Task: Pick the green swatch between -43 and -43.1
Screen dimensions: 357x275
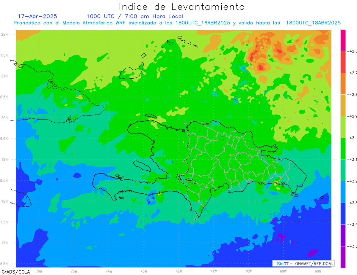Action: click(343, 148)
